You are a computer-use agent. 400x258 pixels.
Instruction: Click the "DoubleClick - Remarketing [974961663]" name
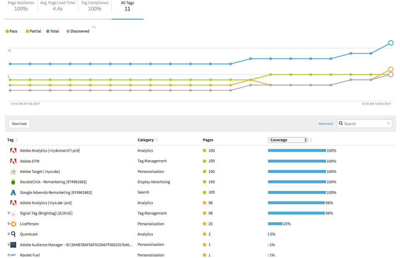[53, 182]
